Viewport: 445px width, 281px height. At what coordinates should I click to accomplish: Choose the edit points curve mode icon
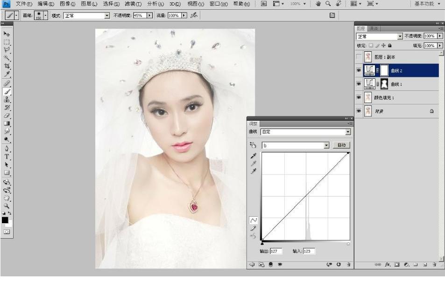pyautogui.click(x=253, y=220)
